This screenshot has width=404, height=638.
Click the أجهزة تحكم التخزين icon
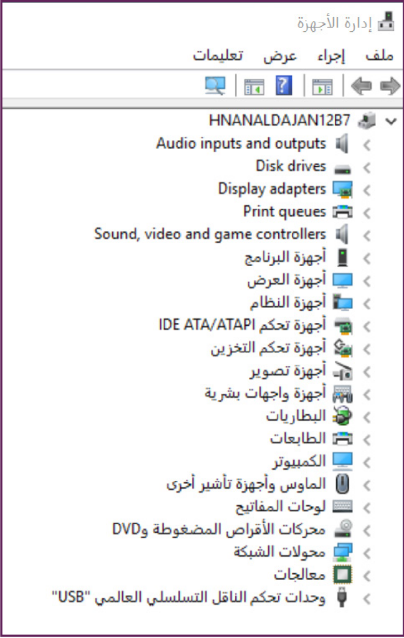(342, 348)
